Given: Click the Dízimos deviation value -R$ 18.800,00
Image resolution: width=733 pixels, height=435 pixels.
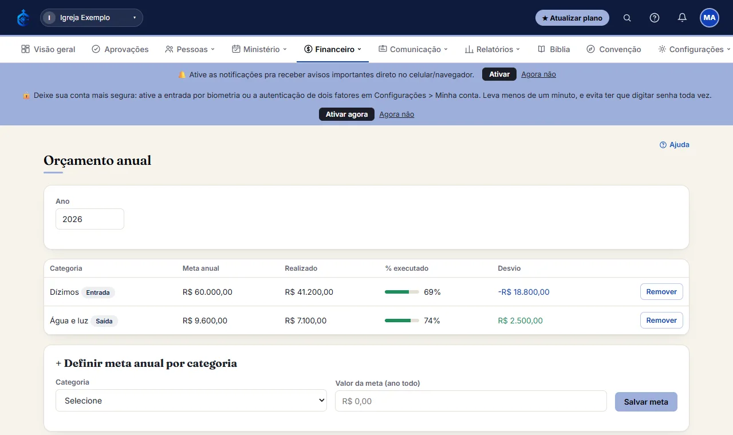Looking at the screenshot, I should tap(523, 292).
